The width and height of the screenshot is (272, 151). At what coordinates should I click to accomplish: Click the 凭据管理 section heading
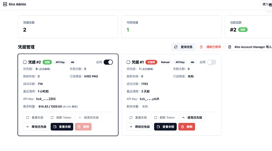coord(26,47)
